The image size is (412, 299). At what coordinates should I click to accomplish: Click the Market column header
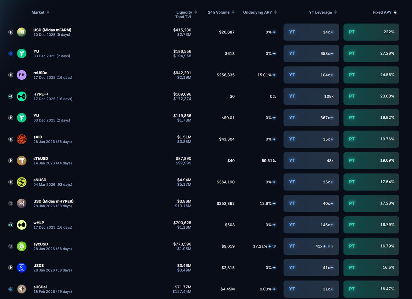click(x=37, y=12)
